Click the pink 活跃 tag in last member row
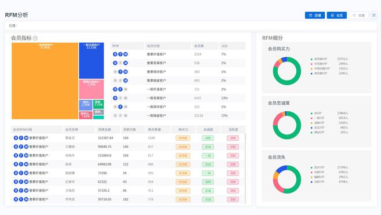This screenshot has height=215, width=382. click(233, 199)
